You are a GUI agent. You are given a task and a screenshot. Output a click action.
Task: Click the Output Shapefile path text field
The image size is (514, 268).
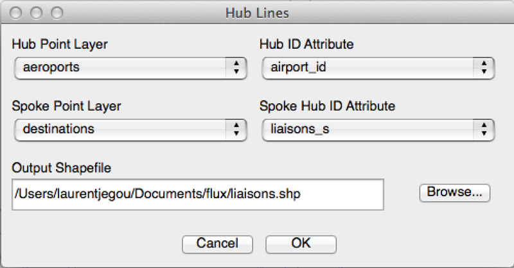(x=197, y=194)
